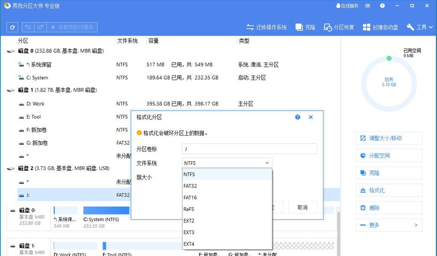Image resolution: width=437 pixels, height=256 pixels.
Task: Click the pending operations execute button
Action: pos(72,27)
